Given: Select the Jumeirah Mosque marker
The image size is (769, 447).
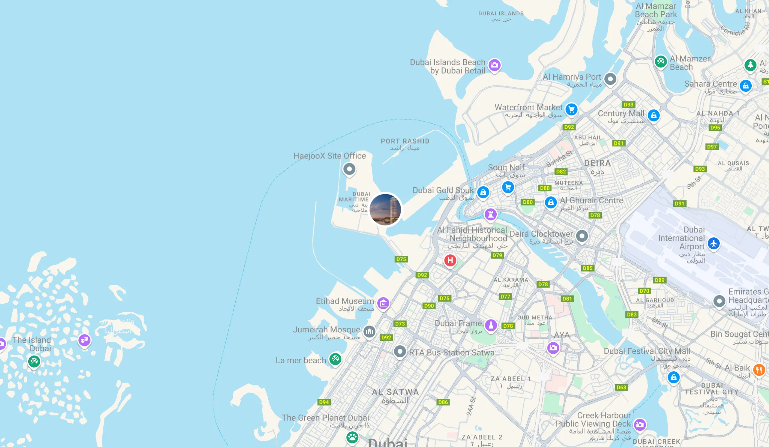Looking at the screenshot, I should (x=369, y=331).
